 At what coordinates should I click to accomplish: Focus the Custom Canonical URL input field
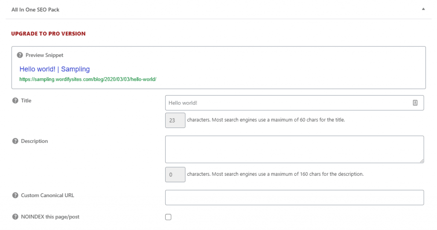click(x=294, y=198)
